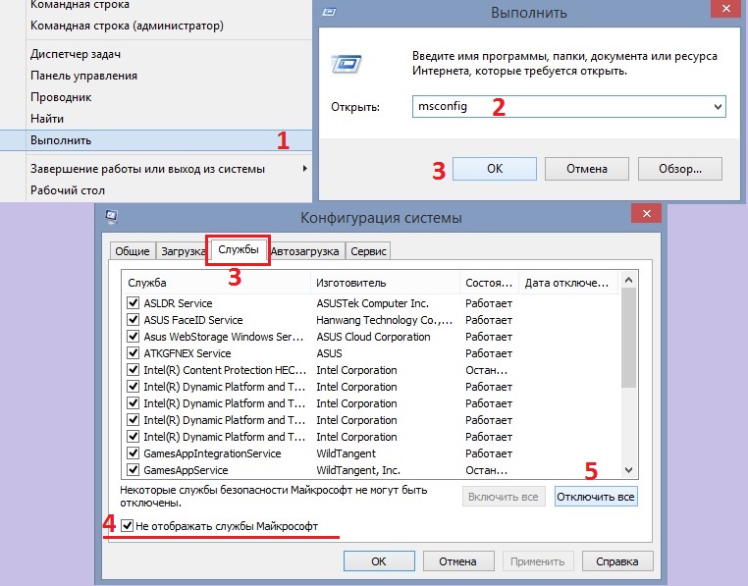Uncheck the ASUS FaceID Service checkbox
748x586 pixels.
(134, 320)
